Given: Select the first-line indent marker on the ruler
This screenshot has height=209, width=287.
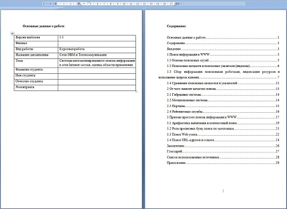Looking at the screenshot, I should (88, 2).
